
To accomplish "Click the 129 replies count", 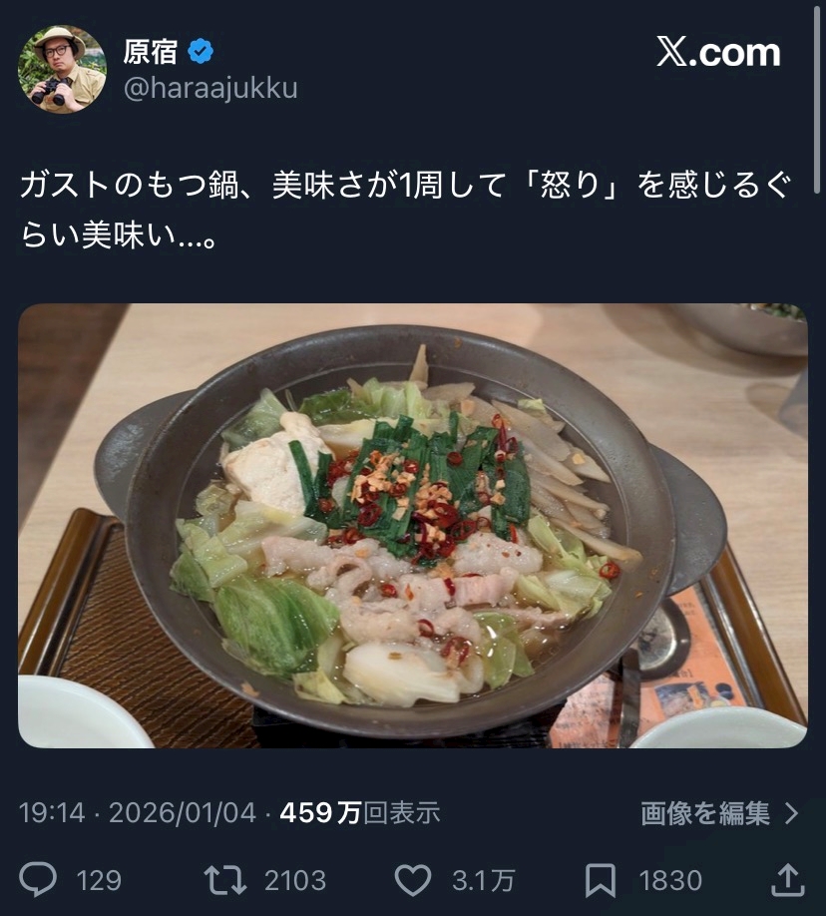I will (99, 880).
